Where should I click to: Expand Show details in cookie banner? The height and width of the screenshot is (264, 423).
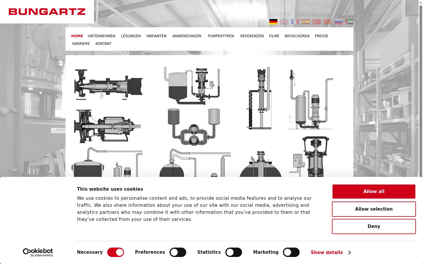pyautogui.click(x=331, y=253)
